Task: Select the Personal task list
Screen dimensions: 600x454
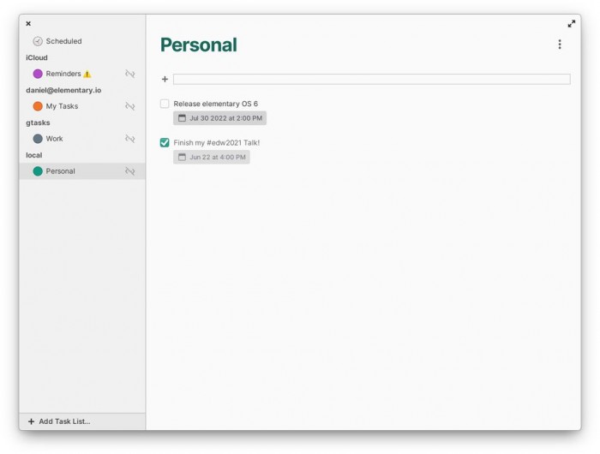Action: click(x=82, y=171)
